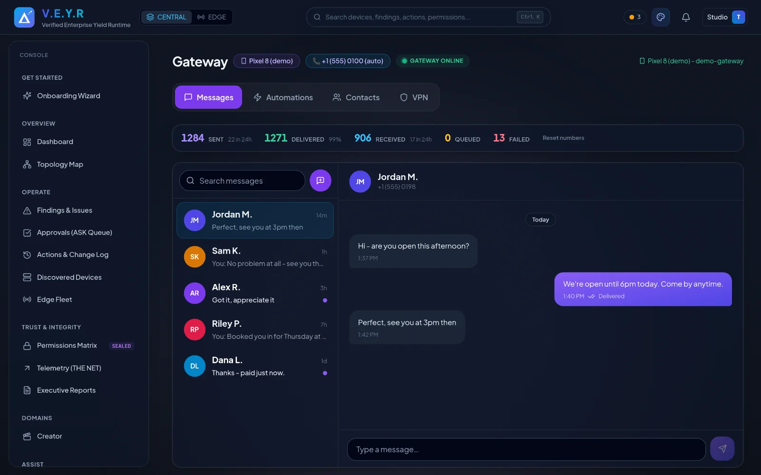
Task: Open Dana L. conversation
Action: pyautogui.click(x=255, y=366)
